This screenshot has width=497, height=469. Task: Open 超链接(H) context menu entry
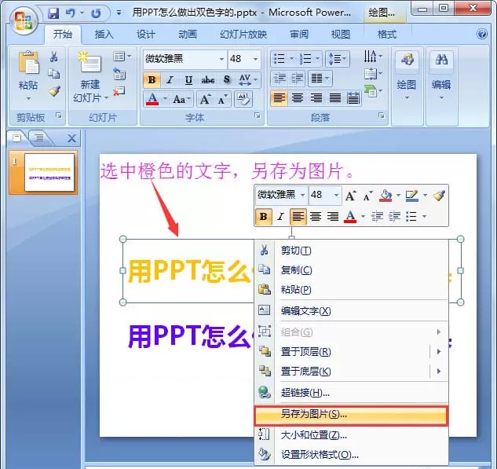(351, 393)
